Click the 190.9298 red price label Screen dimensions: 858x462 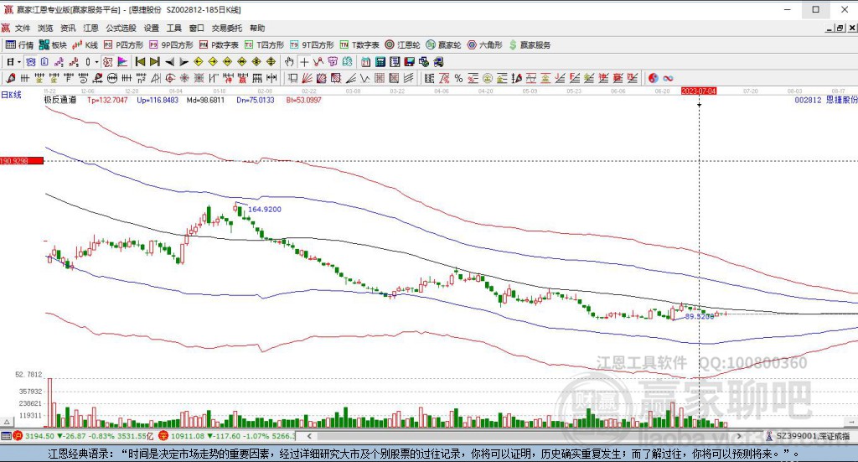coord(22,161)
